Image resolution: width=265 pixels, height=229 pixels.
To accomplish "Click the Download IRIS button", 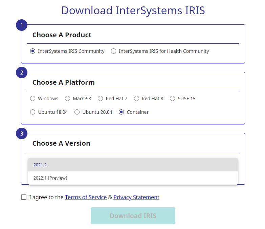I will point(133,216).
